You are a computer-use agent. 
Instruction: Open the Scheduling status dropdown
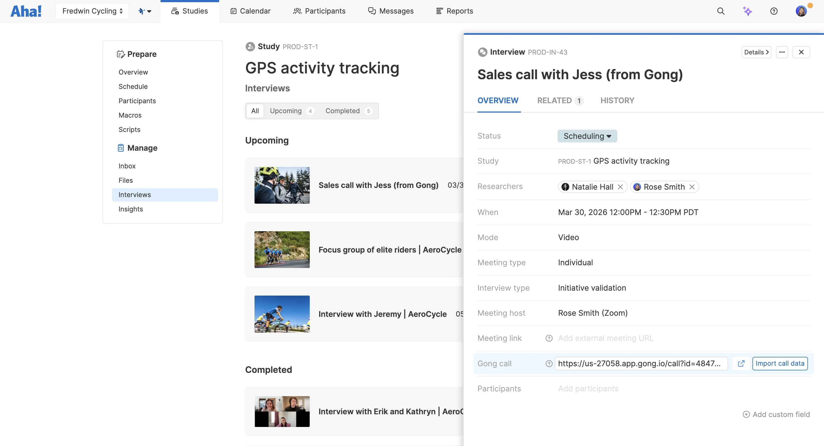[x=587, y=136]
